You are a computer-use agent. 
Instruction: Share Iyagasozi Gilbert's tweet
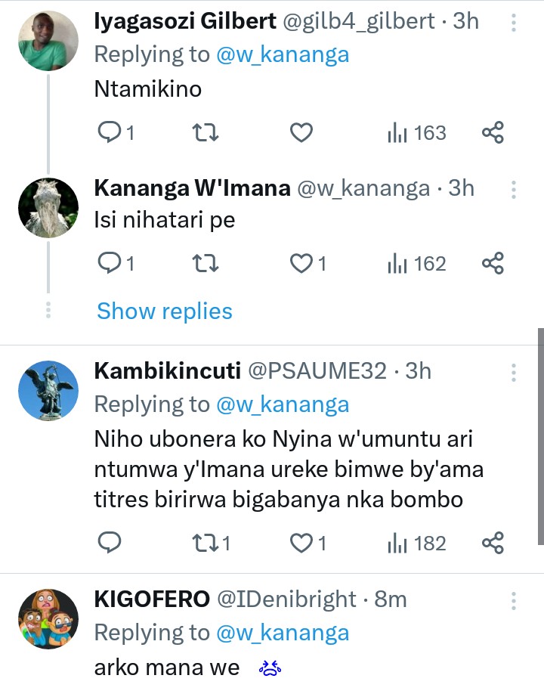click(493, 133)
